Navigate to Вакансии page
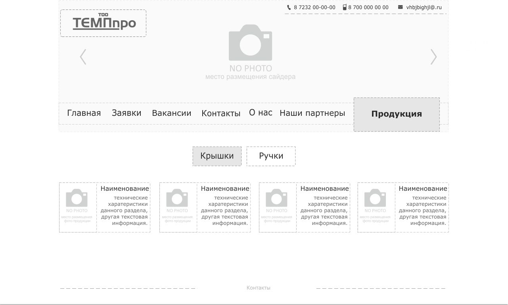508x305 pixels. pyautogui.click(x=171, y=113)
